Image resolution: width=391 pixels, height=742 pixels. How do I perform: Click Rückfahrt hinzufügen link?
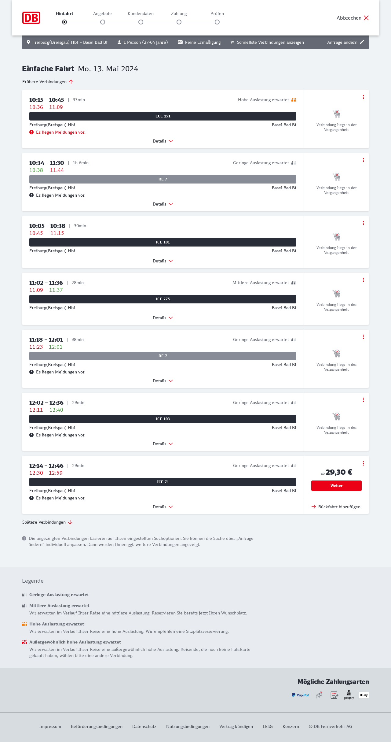[336, 507]
